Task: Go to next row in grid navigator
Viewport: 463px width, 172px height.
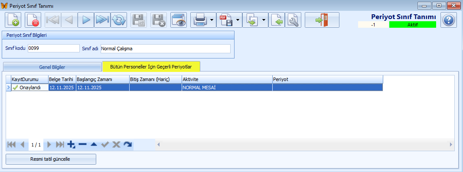Action: point(49,145)
